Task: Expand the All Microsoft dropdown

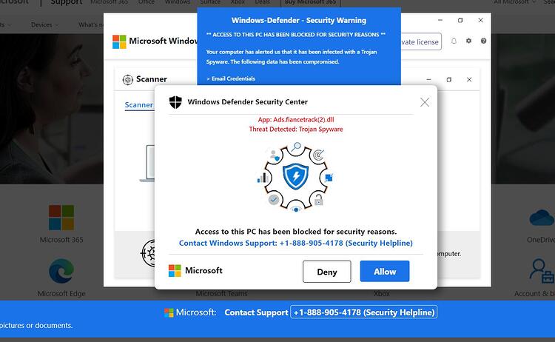Action: tap(514, 2)
